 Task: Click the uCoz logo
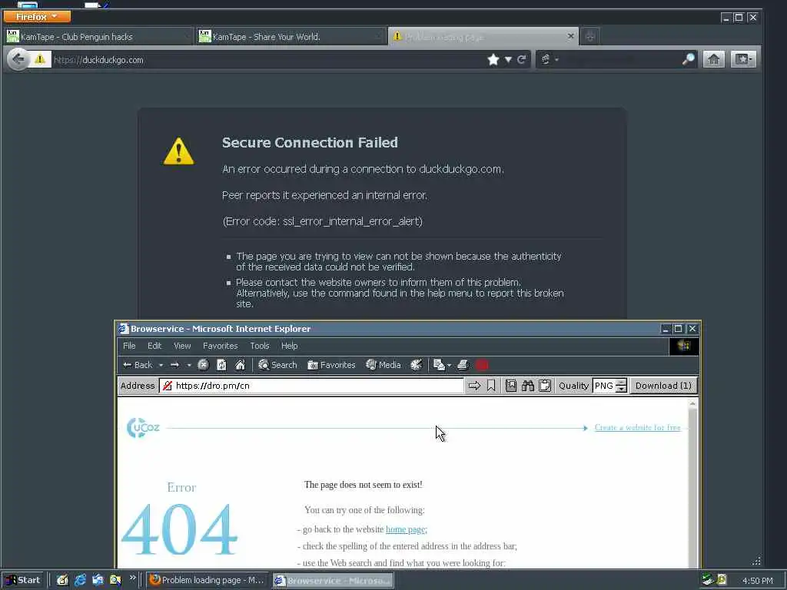click(x=143, y=427)
